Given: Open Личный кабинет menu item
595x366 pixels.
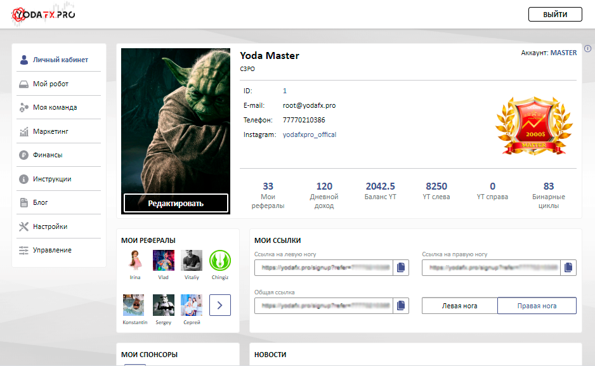Looking at the screenshot, I should click(x=59, y=60).
